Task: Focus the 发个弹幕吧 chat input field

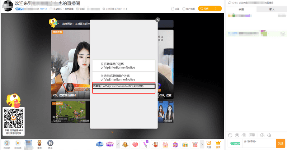Action: click(x=259, y=144)
